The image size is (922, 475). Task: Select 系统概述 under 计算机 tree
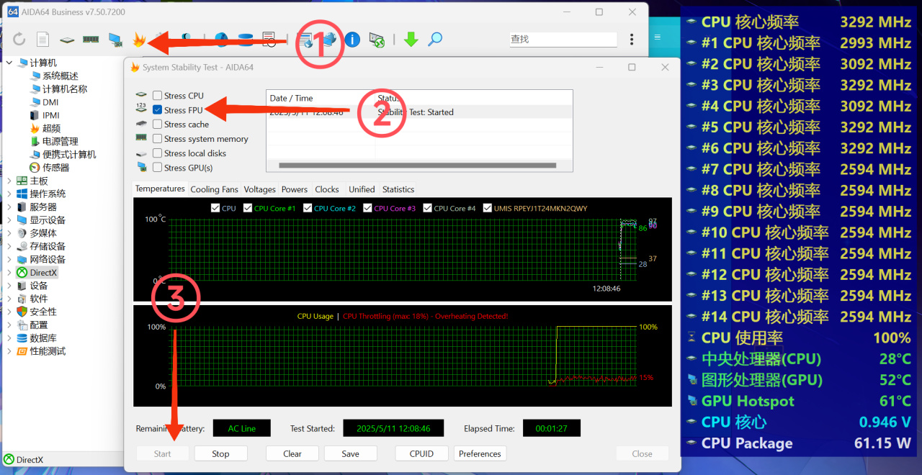[x=61, y=76]
